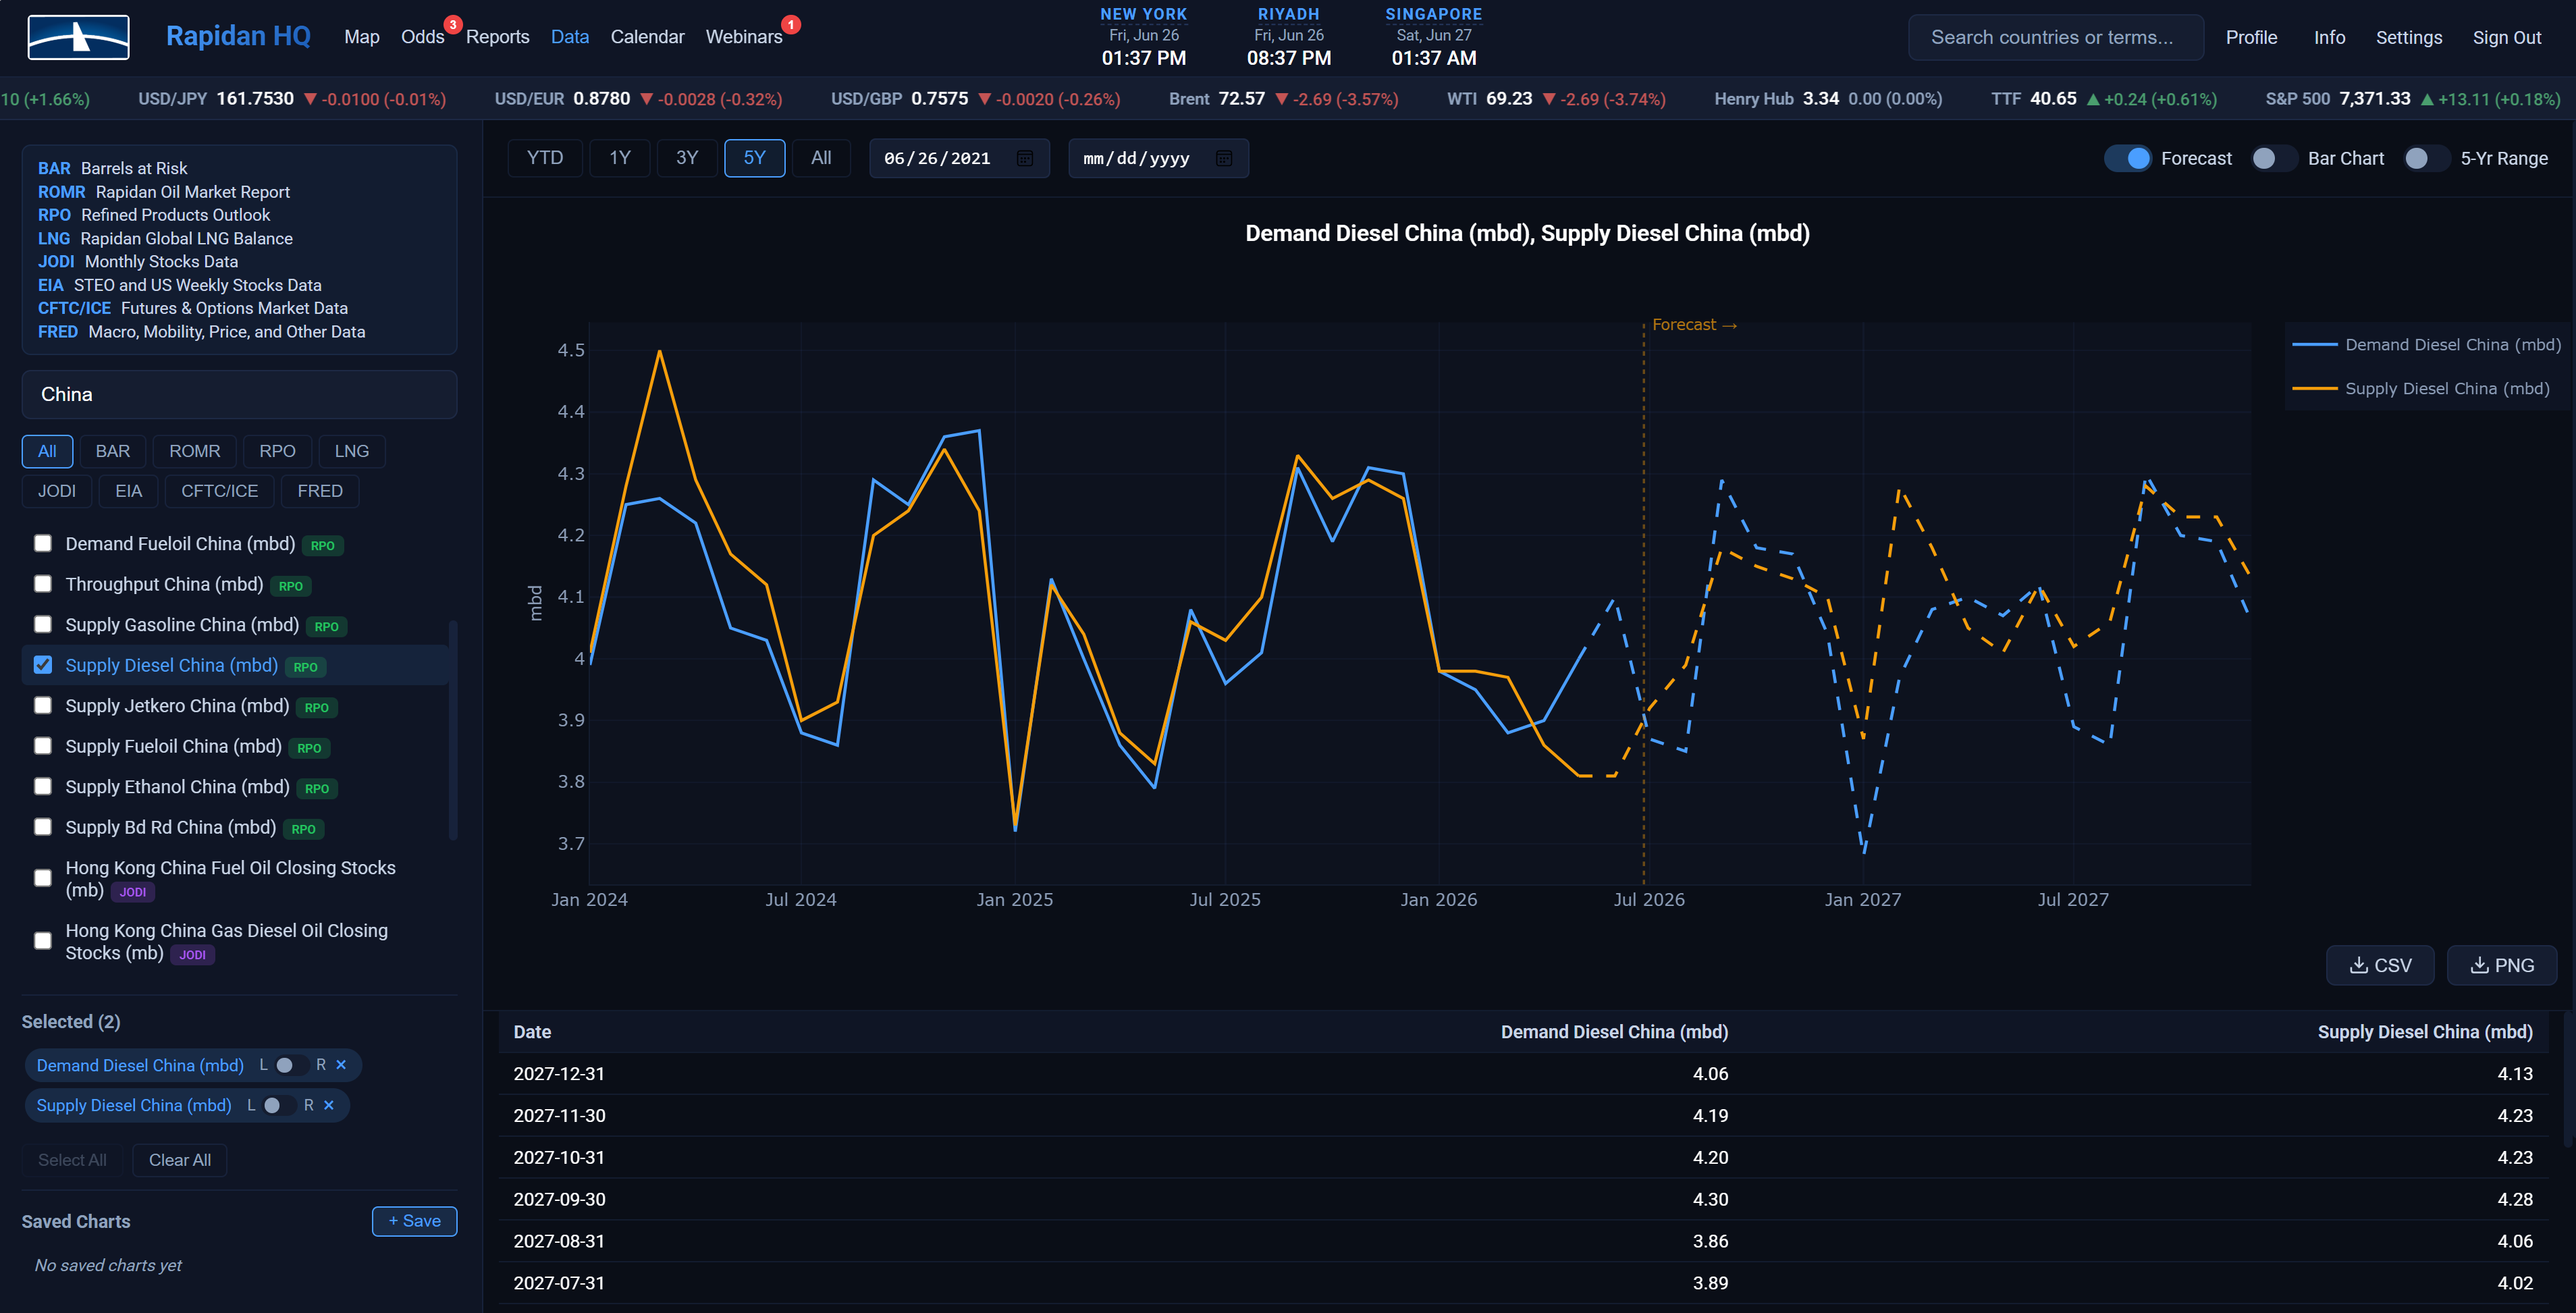2576x1313 pixels.
Task: Toggle Demand Diesel China legend entry
Action: pos(2426,345)
